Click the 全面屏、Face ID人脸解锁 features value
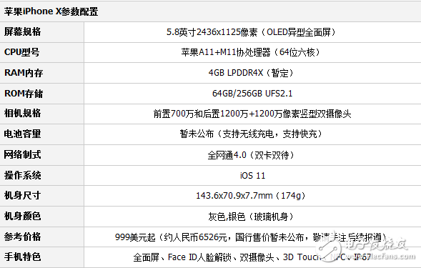This screenshot has width=421, height=268. click(x=252, y=257)
